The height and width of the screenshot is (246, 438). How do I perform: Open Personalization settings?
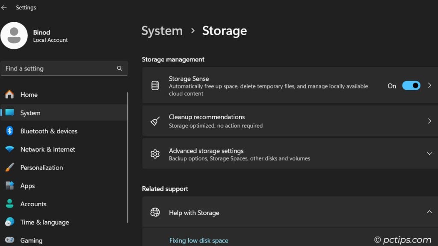point(64,167)
